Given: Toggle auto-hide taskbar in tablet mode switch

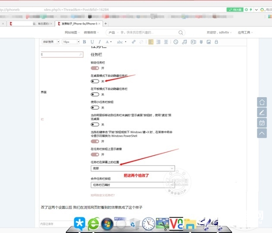Looking at the screenshot, I should pos(95,94).
